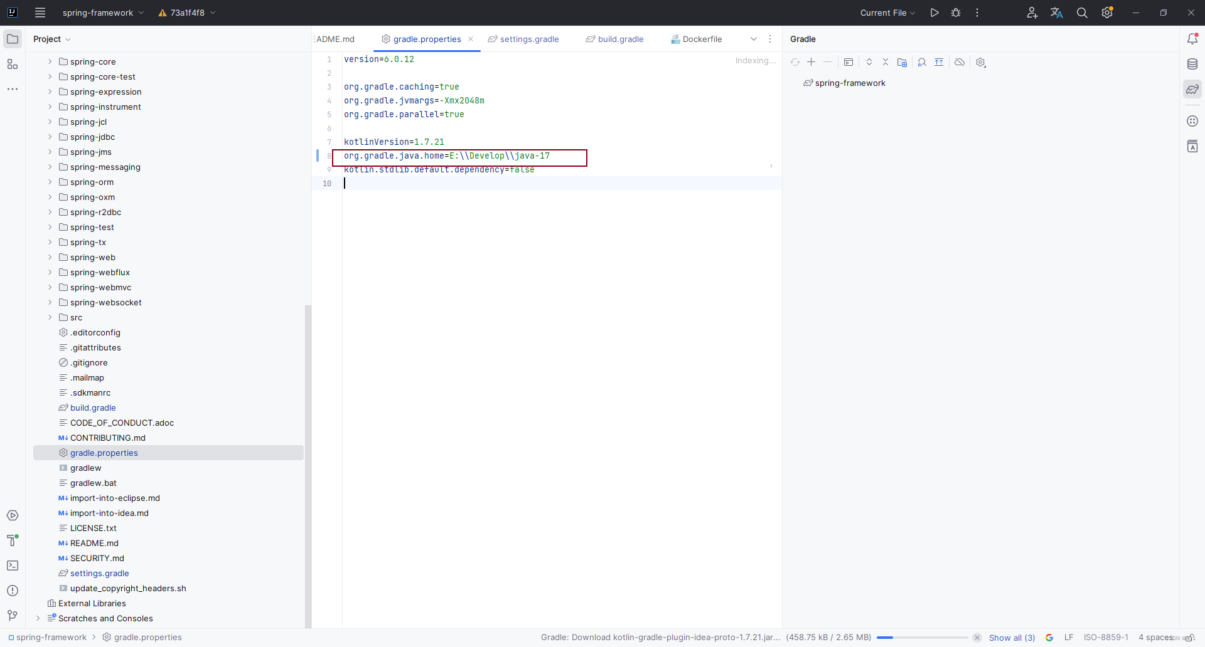
Task: Expand Scratches and Consoles node
Action: coord(38,618)
